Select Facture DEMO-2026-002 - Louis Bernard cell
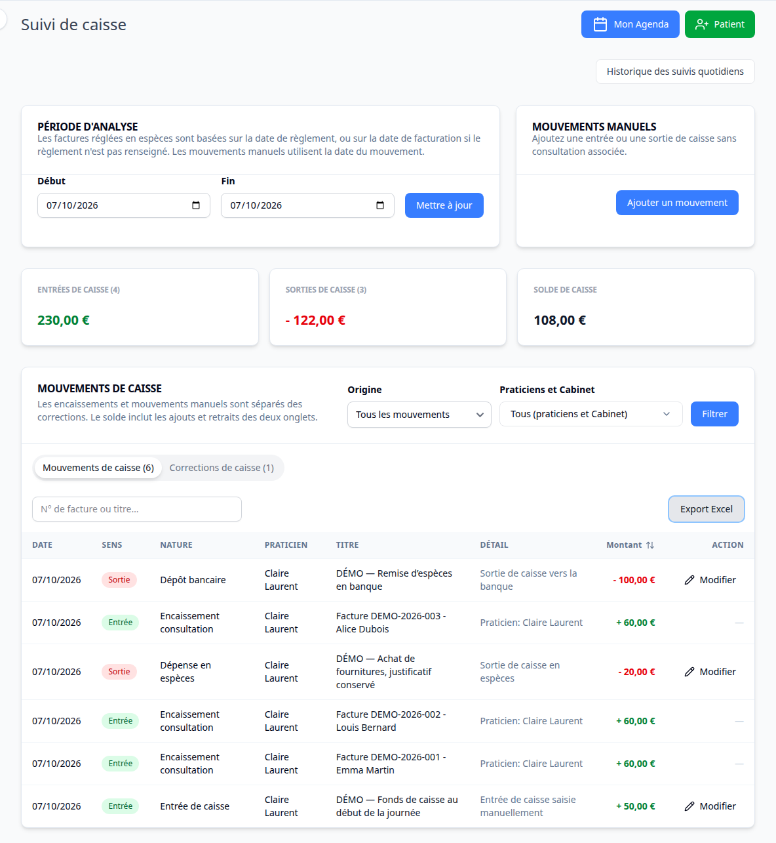Screen dimensions: 776x843 tap(391, 721)
